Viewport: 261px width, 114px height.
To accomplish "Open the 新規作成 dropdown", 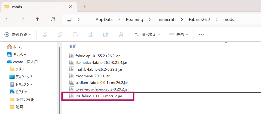I will 18,35.
